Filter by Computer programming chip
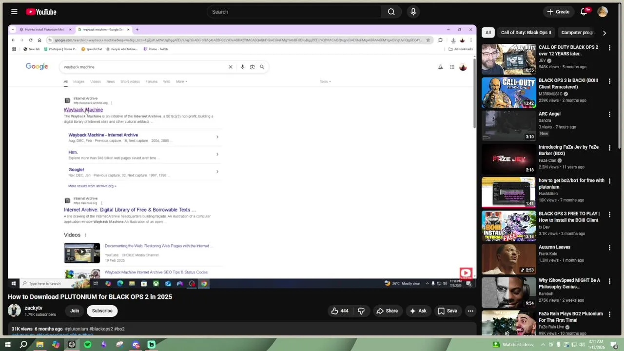 click(x=578, y=33)
